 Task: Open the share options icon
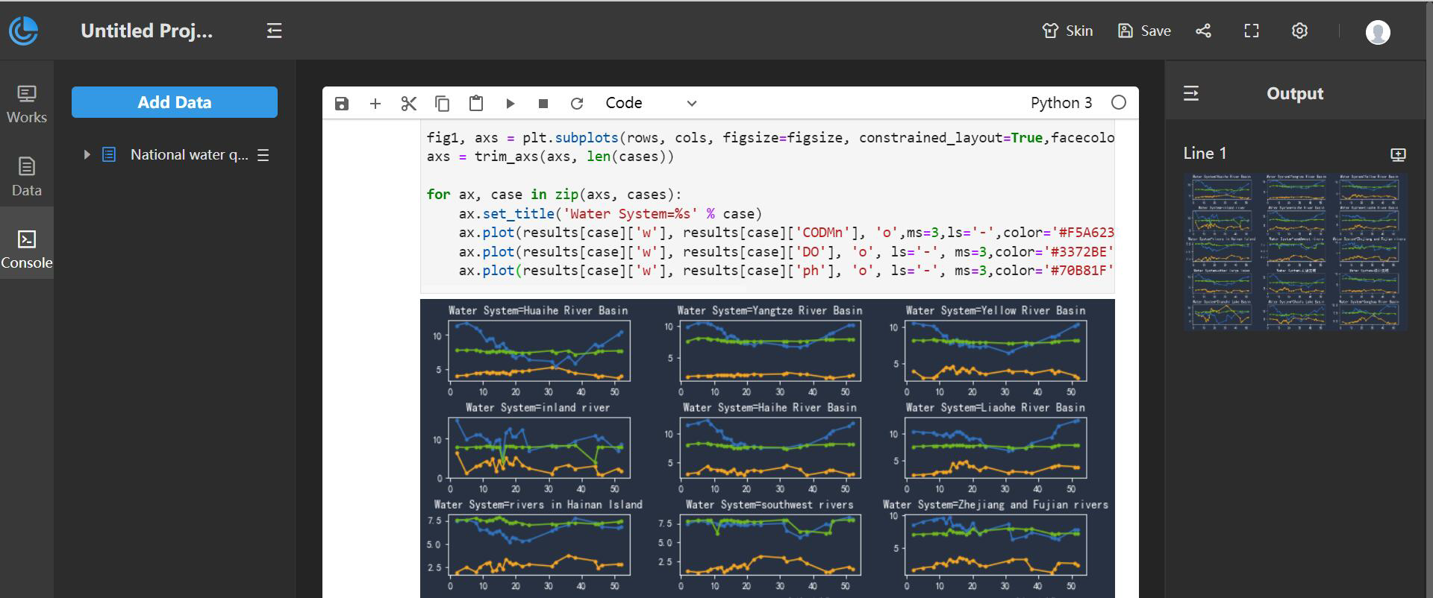coord(1203,31)
